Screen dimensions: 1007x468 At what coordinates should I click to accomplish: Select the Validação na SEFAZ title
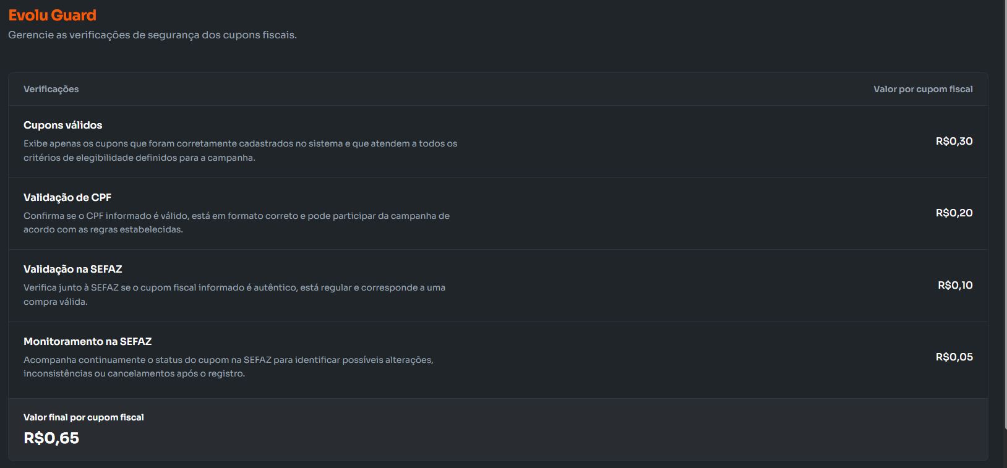[x=73, y=269]
